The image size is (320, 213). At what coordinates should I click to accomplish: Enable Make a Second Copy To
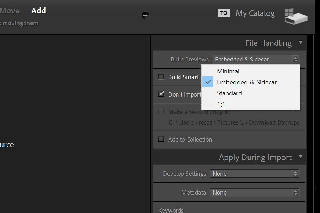[x=161, y=111]
